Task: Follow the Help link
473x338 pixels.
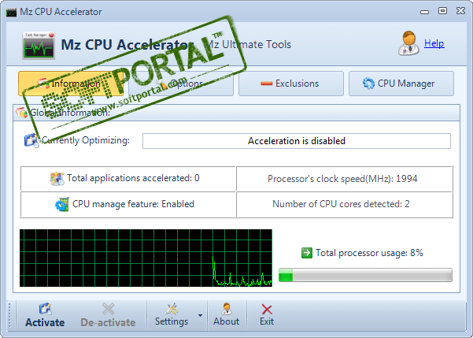Action: coord(434,43)
